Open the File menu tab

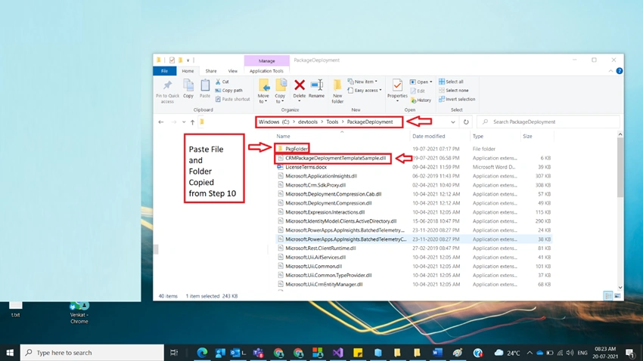[164, 71]
